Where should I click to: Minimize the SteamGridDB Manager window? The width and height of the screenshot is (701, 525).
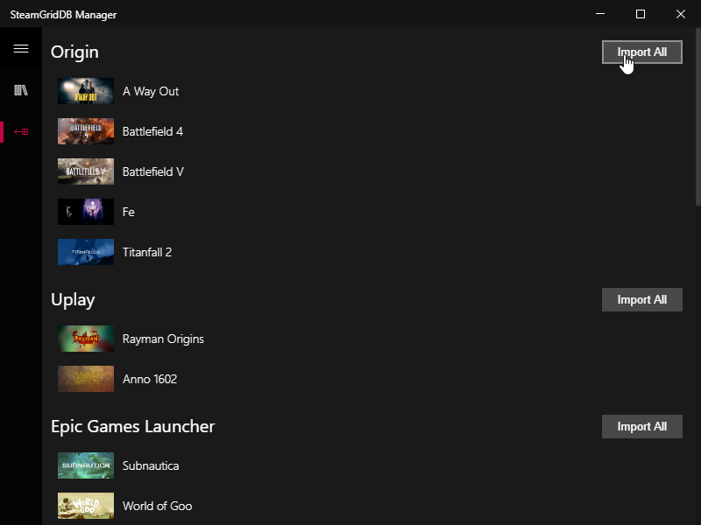pyautogui.click(x=600, y=14)
